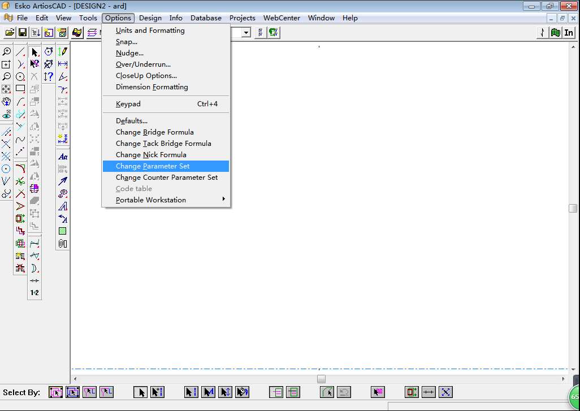The height and width of the screenshot is (411, 580).
Task: Select Keypad menu item
Action: (x=166, y=104)
